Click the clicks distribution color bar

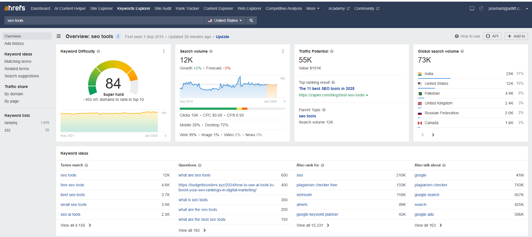[232, 109]
